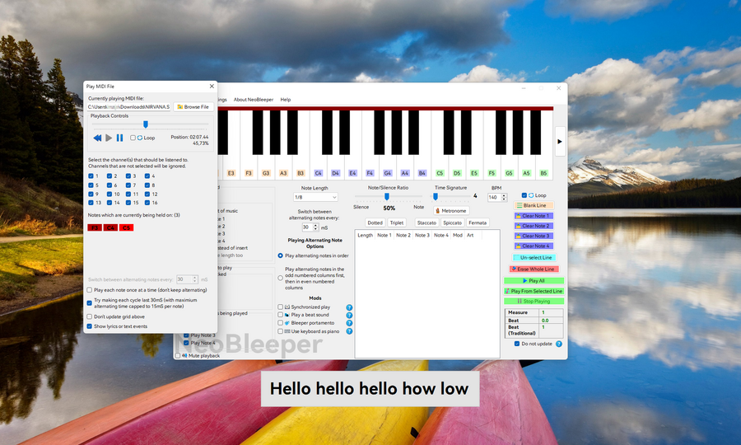Enable Play each note once at a time
This screenshot has width=741, height=445.
(x=89, y=290)
